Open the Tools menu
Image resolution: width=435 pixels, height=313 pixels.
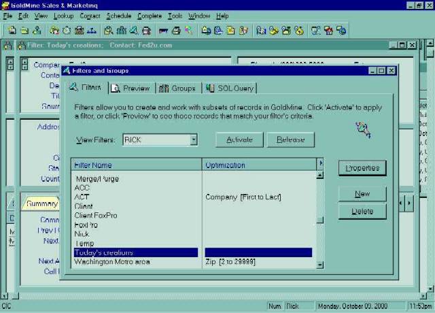175,16
